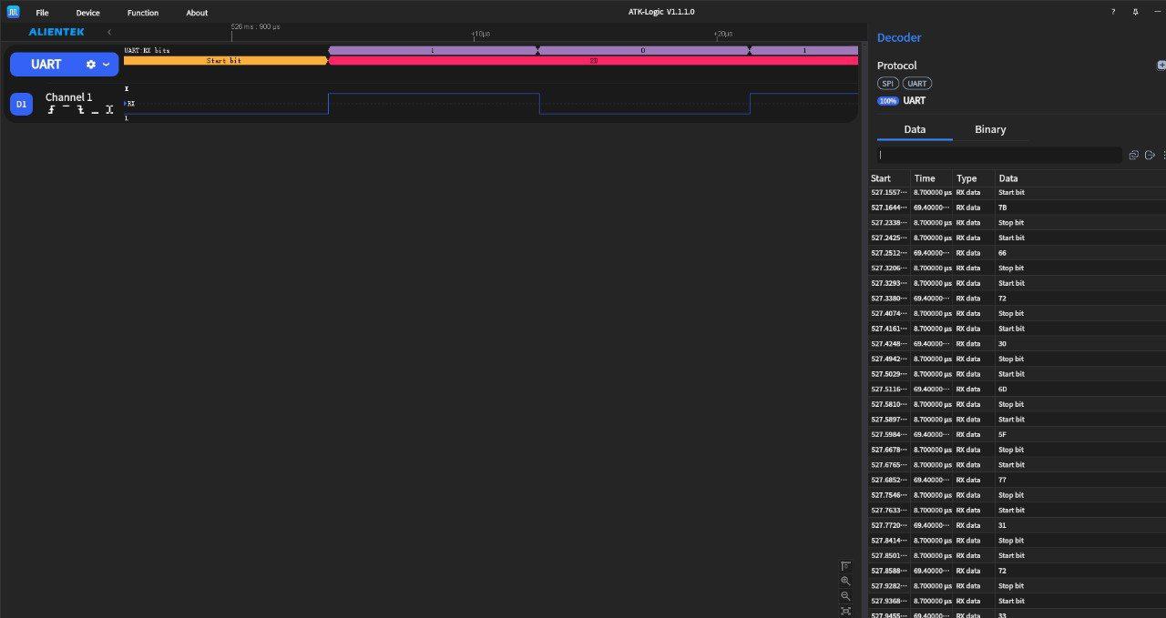Select the decoded row with data 7B
The image size is (1166, 618).
coord(1017,208)
